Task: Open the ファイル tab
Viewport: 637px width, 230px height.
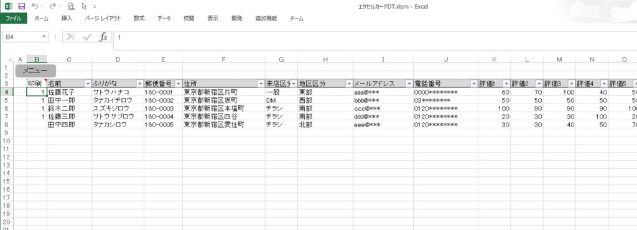Action: [14, 18]
